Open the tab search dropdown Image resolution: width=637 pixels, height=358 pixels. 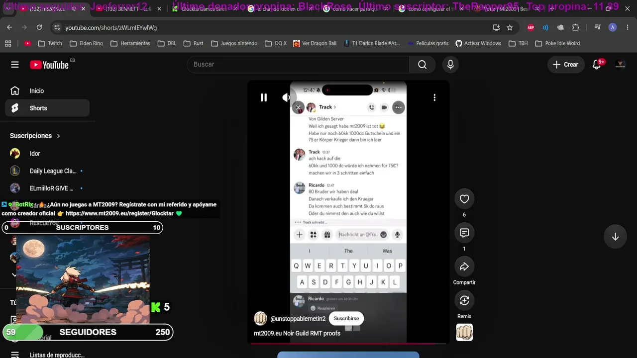tap(8, 8)
